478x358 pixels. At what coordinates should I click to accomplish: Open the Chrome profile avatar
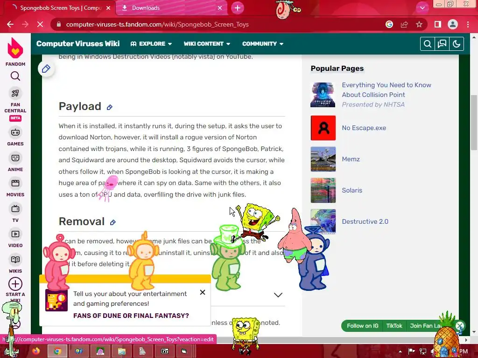453,24
